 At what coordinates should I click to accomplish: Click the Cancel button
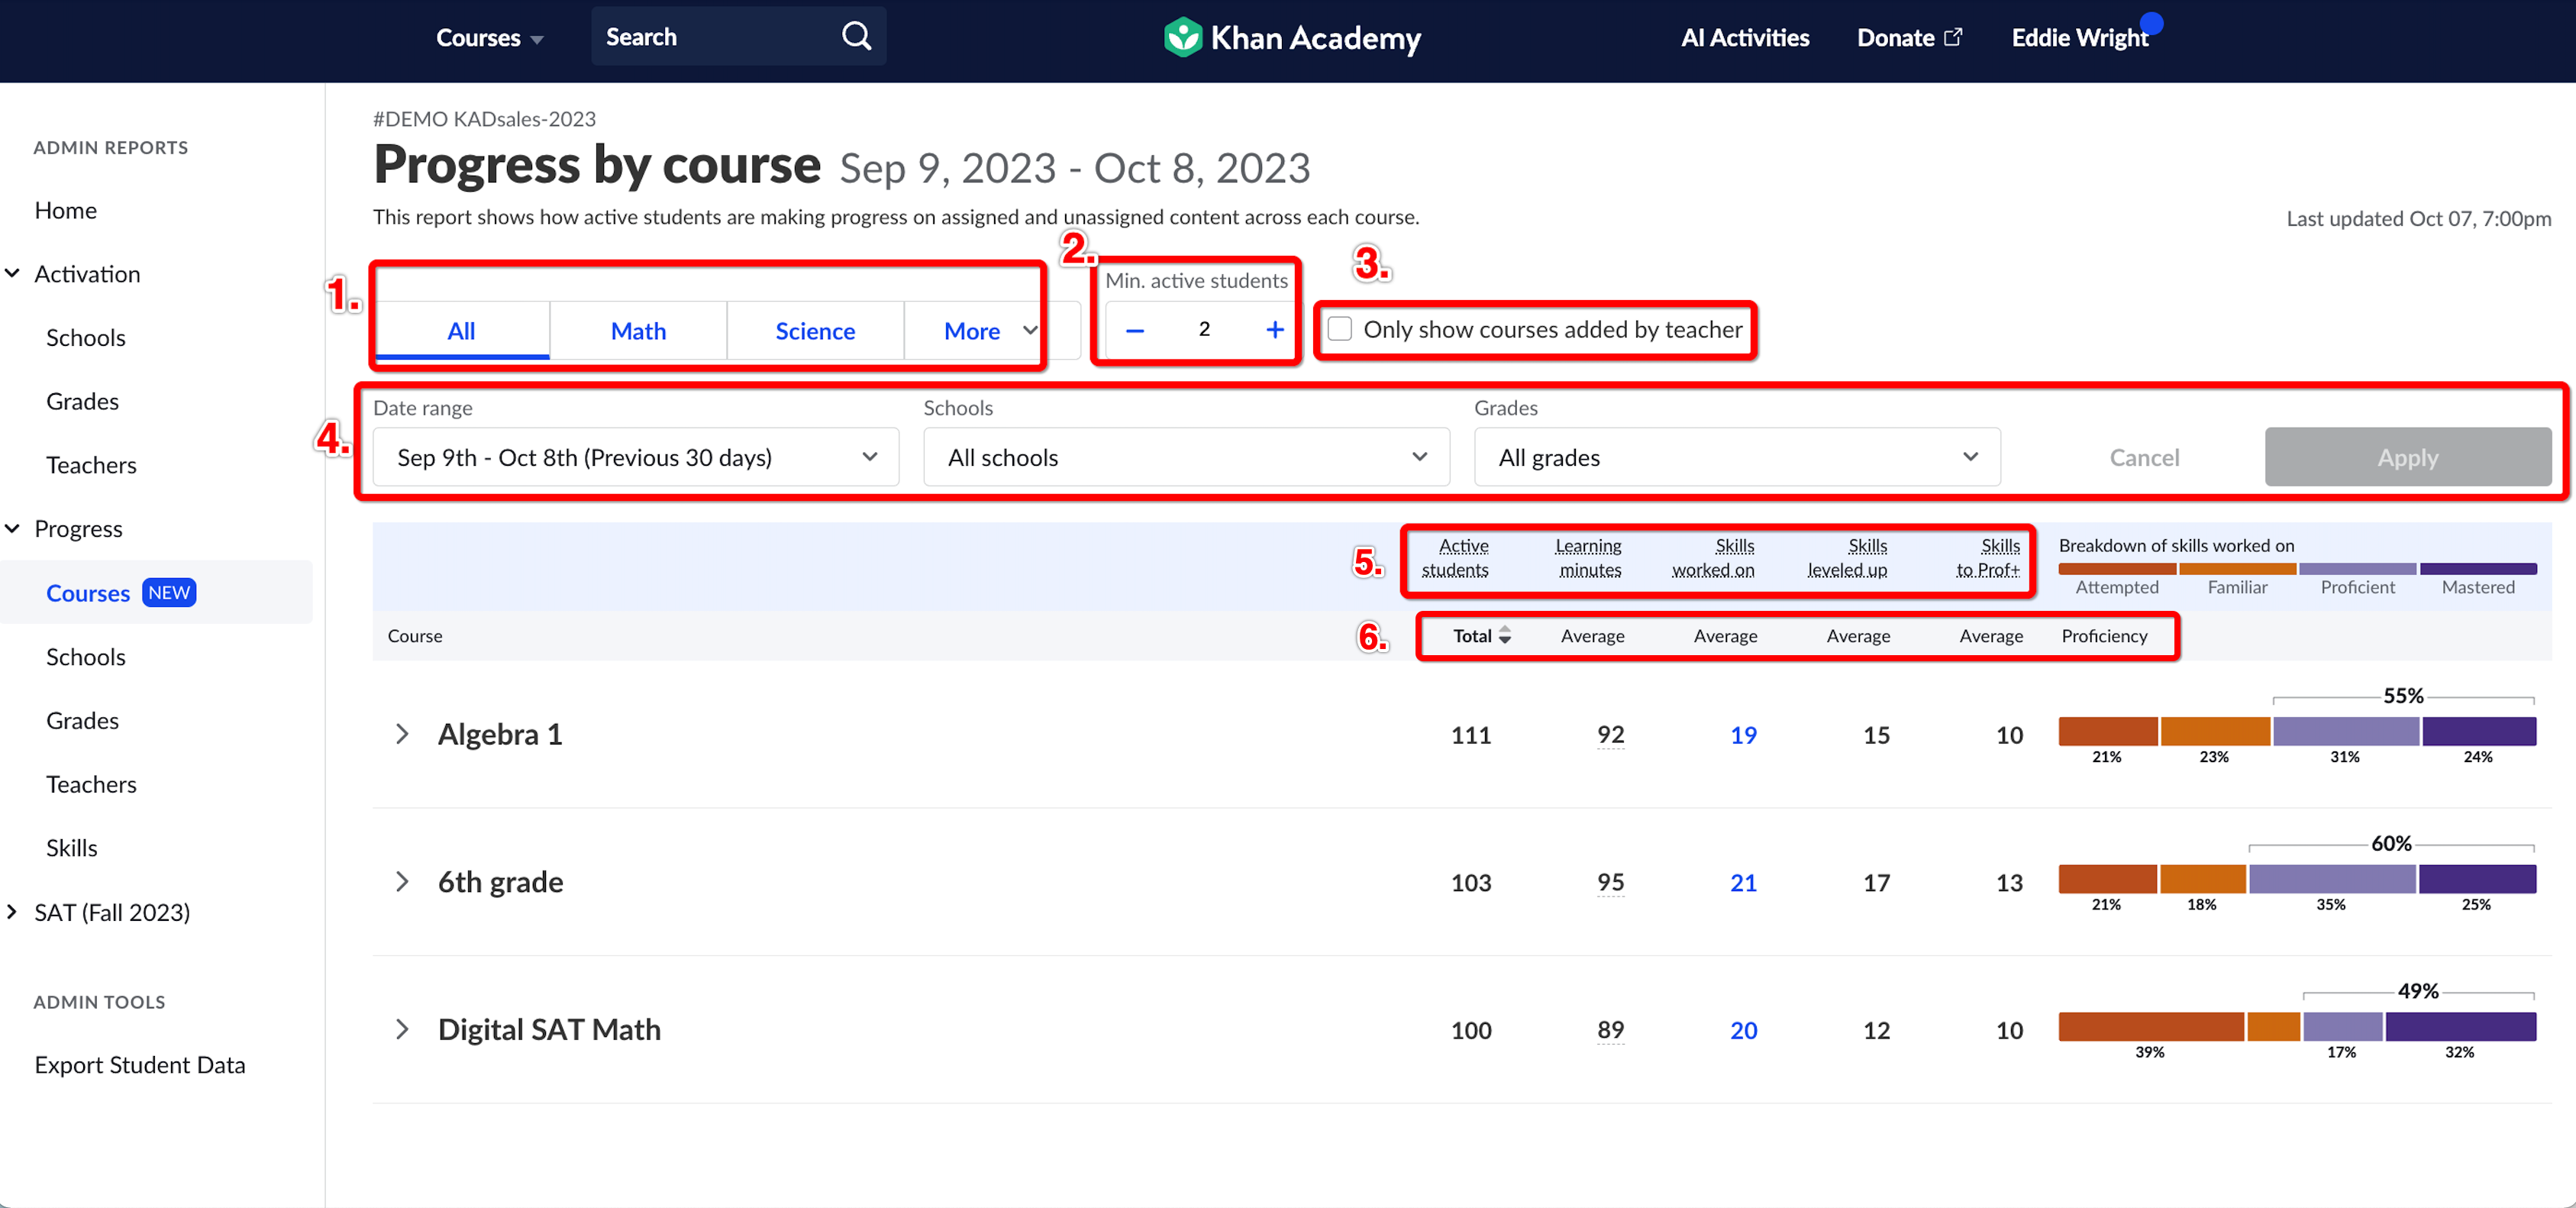click(2144, 458)
